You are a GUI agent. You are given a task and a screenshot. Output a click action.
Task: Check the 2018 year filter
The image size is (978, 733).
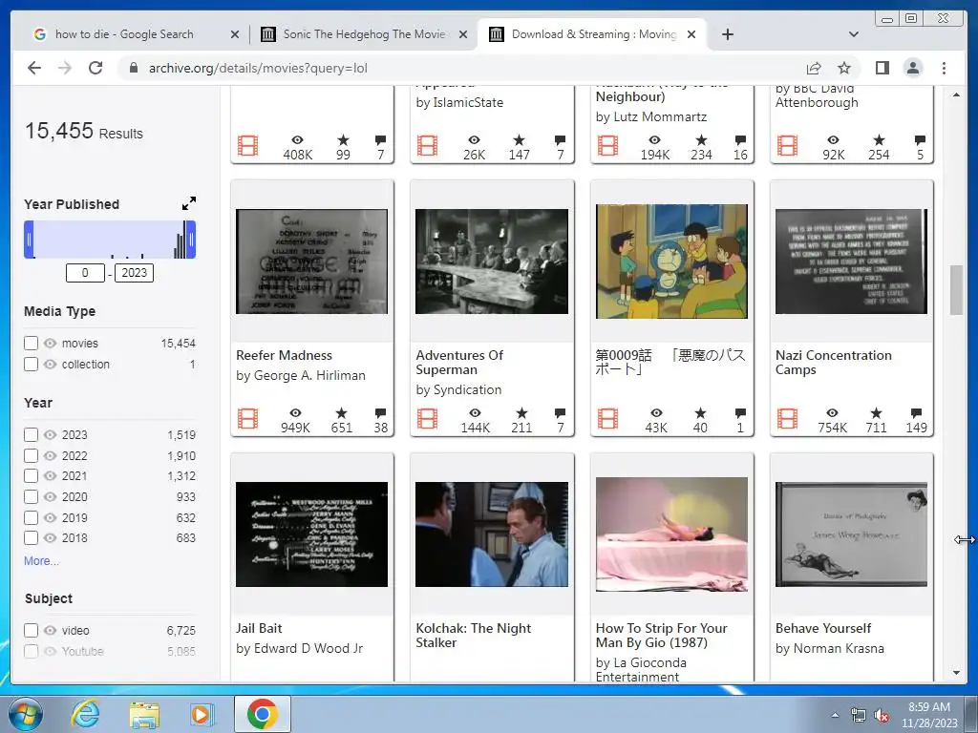point(31,538)
